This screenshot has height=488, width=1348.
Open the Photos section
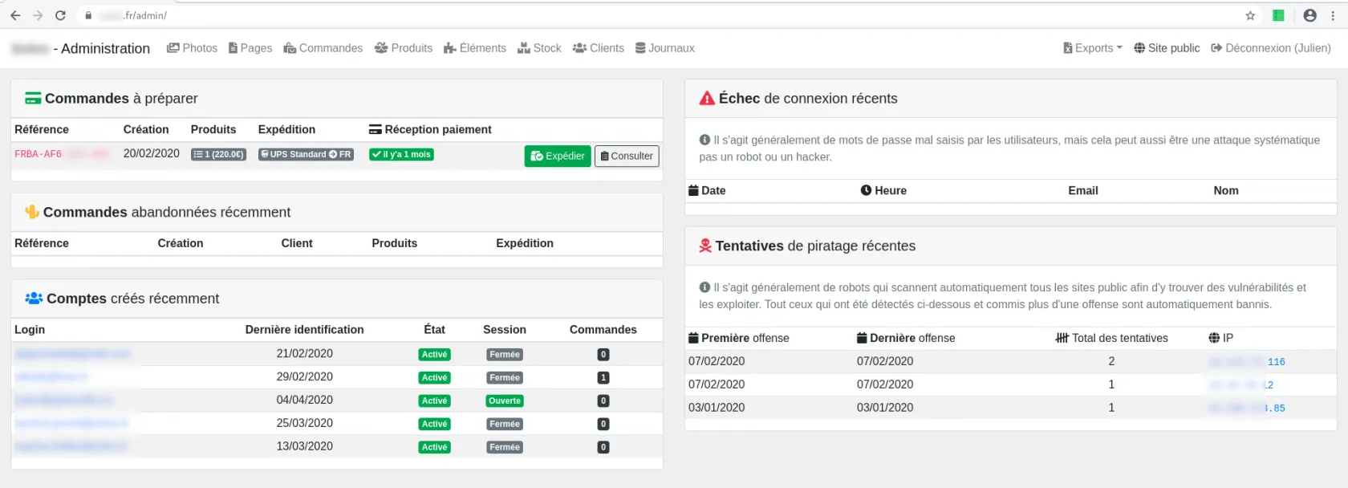click(192, 48)
